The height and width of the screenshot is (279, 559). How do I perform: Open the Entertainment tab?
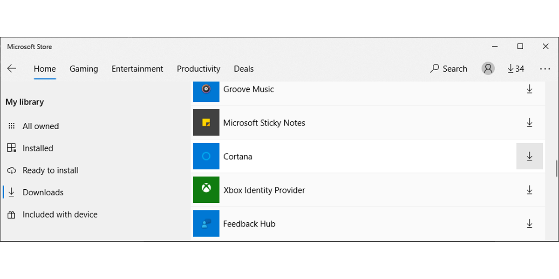coord(137,69)
